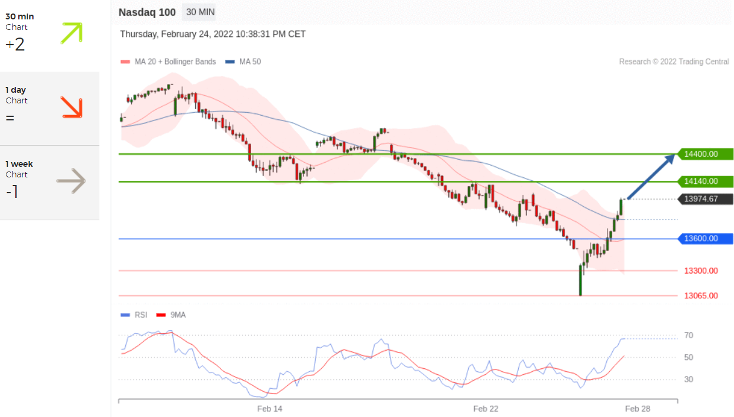The image size is (734, 417).
Task: Click the 13065.00 support level text
Action: 701,295
